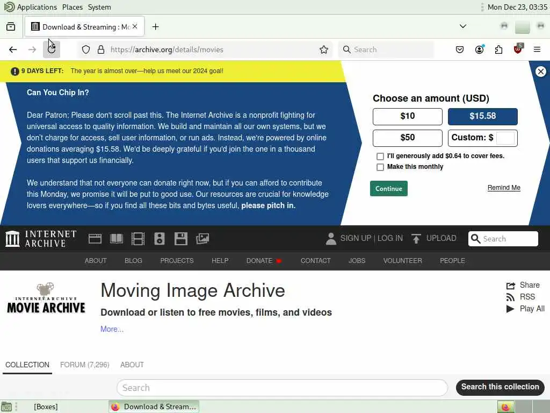Select the $10 donation amount
Image resolution: width=550 pixels, height=413 pixels.
[x=408, y=116]
